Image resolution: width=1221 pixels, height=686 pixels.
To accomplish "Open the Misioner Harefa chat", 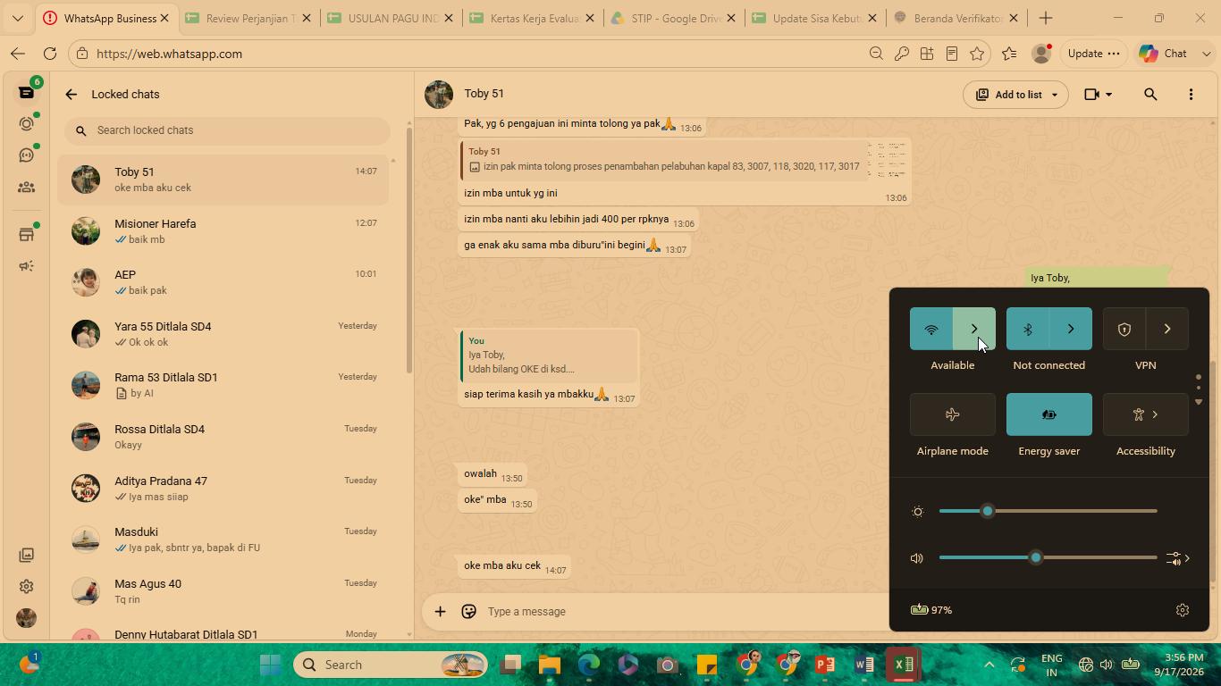I will click(223, 231).
